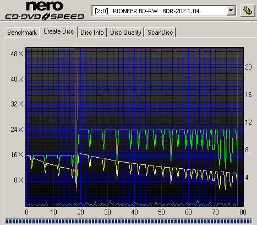
Task: Click the 80 mark on horizontal axis
Action: pyautogui.click(x=243, y=212)
